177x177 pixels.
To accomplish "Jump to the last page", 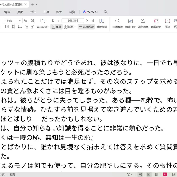I will point(93,21).
